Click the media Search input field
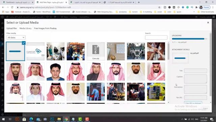Image resolution: width=216 pixels, height=122 pixels. pos(156,37)
